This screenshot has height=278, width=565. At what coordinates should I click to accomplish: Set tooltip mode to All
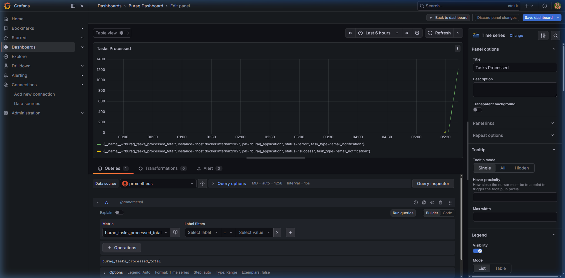pos(503,168)
